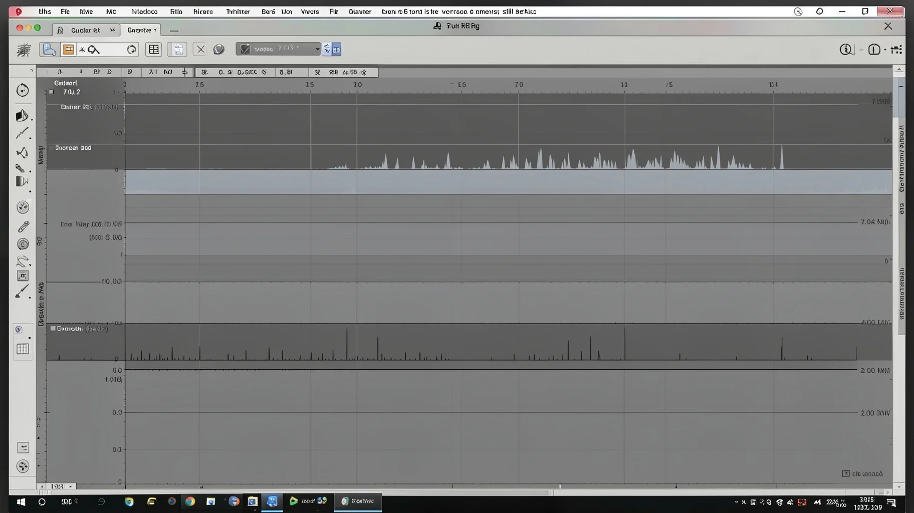Open the 'Bireco' menu
914x513 pixels.
point(203,11)
